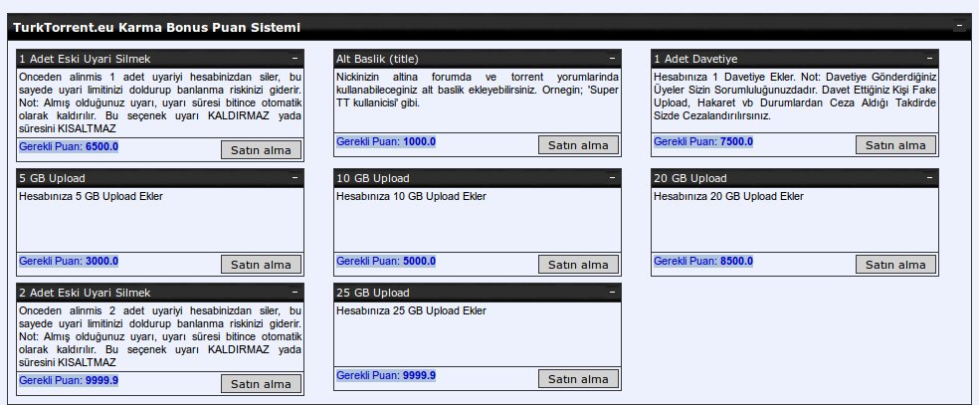Click Gerekli Puan: 9999.9 under 25 GB Upload
Image resolution: width=979 pixels, height=405 pixels.
(386, 376)
